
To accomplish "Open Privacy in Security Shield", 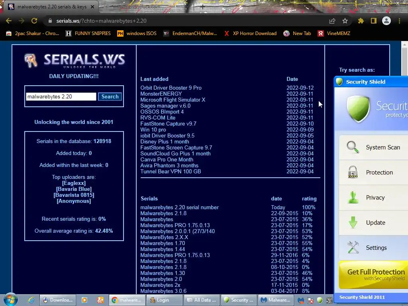I will point(373,198).
